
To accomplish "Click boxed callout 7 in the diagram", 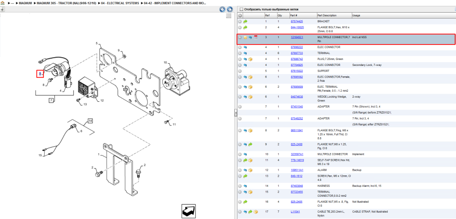I will (51, 100).
